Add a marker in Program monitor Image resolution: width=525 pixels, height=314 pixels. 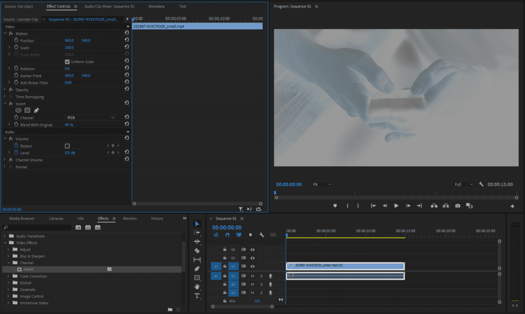pos(335,205)
